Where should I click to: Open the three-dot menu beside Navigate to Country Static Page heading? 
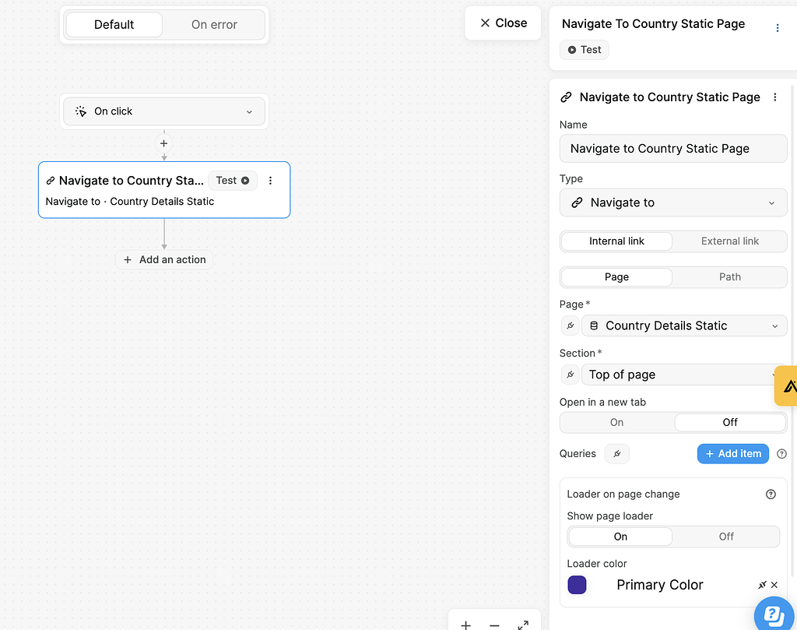tap(774, 97)
